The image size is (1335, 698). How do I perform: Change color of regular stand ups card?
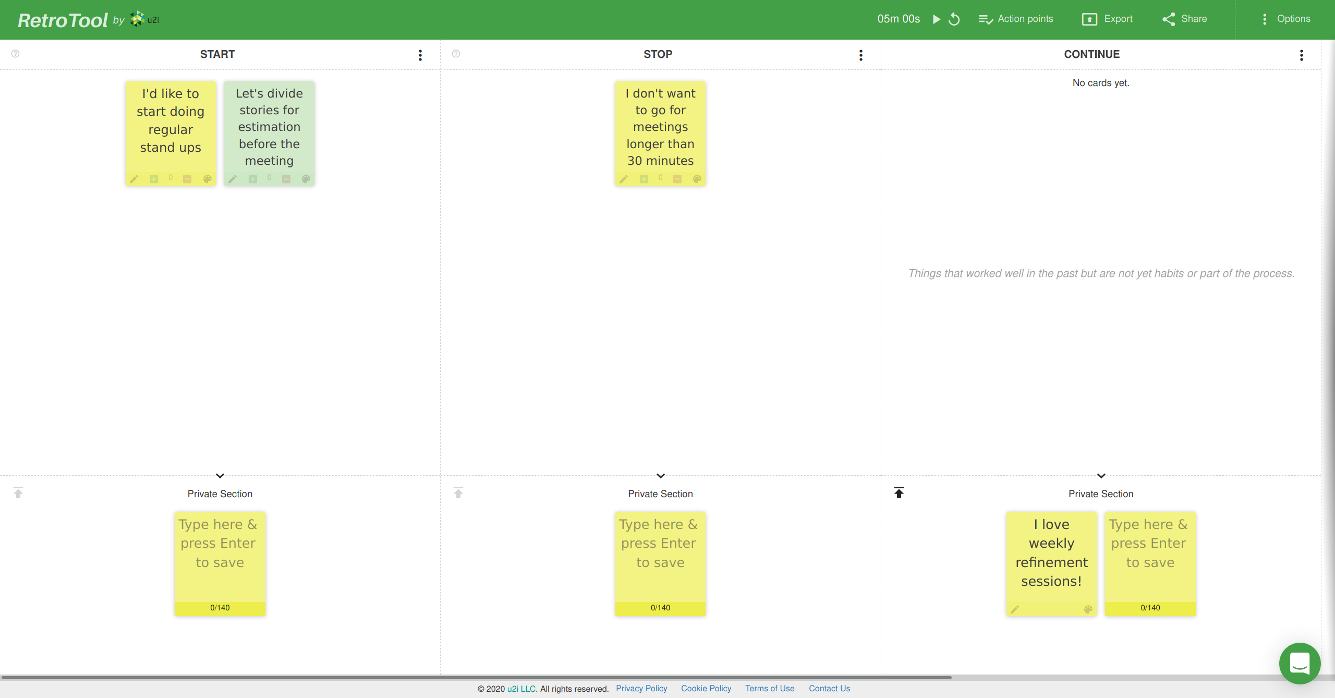tap(208, 179)
